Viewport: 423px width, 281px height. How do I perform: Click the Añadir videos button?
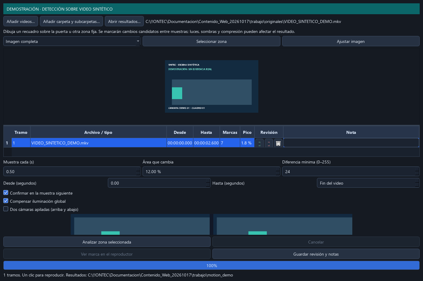tap(21, 21)
